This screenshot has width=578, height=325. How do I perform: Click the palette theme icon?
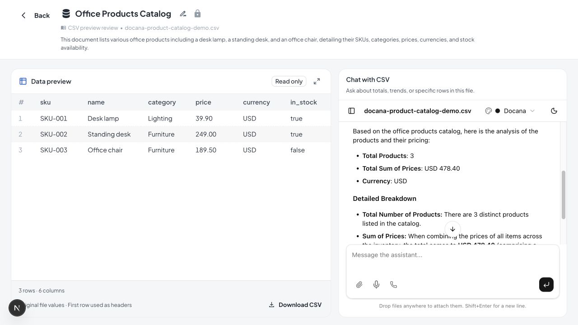point(488,111)
